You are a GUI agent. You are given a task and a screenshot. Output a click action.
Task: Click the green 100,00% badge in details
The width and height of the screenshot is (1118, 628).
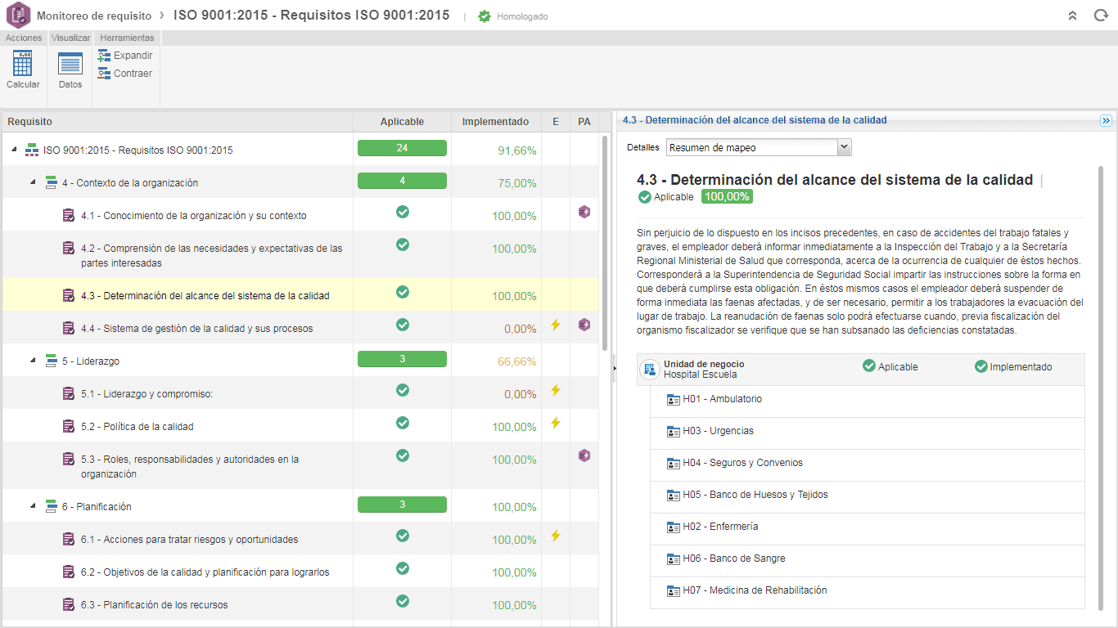coord(727,196)
